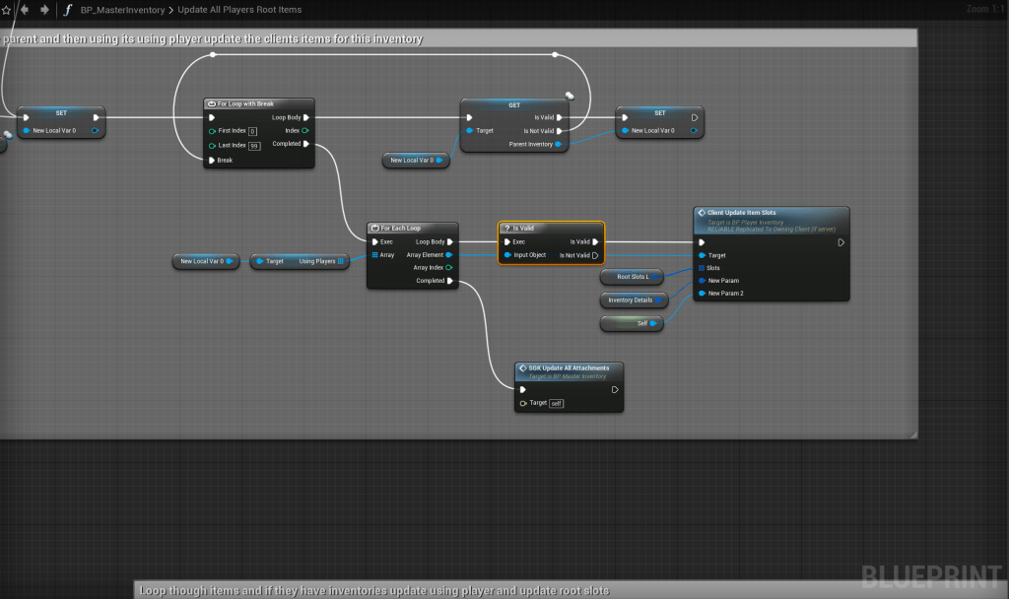Click the Last Index value field
This screenshot has width=1009, height=599.
click(x=254, y=146)
